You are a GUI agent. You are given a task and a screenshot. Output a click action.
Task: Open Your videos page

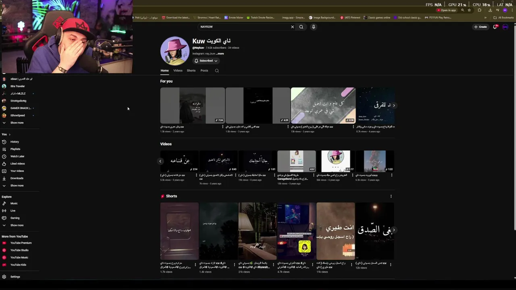click(x=17, y=171)
